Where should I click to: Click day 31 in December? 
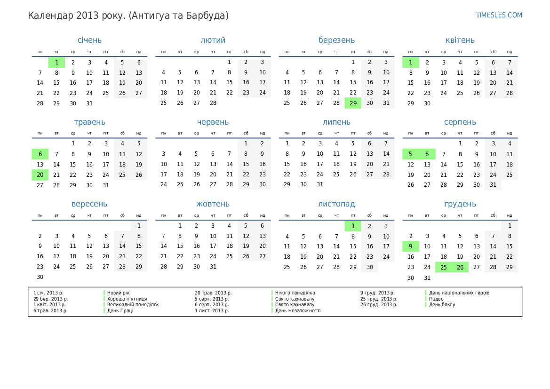click(x=427, y=278)
